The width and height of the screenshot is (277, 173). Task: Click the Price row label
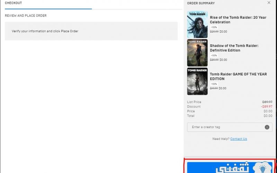191,111
